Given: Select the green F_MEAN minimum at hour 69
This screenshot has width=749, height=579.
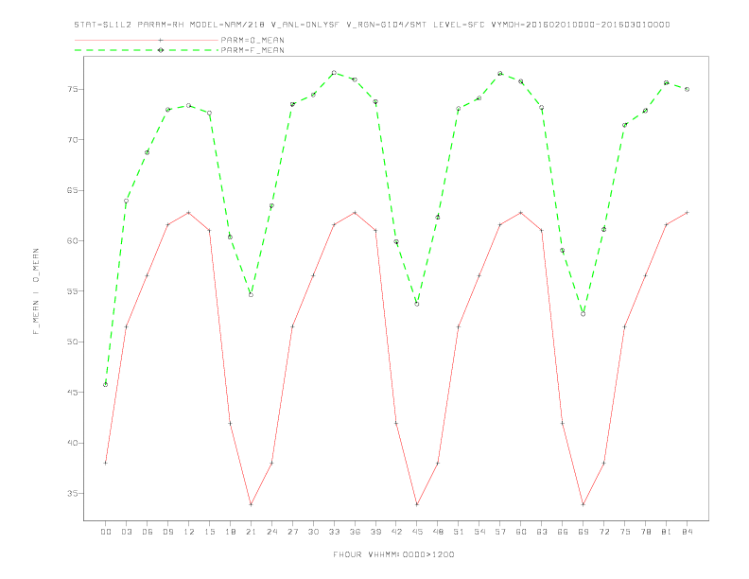Looking at the screenshot, I should (584, 314).
